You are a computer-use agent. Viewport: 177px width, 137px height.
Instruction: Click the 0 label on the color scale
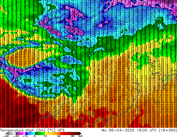[x=35, y=136]
